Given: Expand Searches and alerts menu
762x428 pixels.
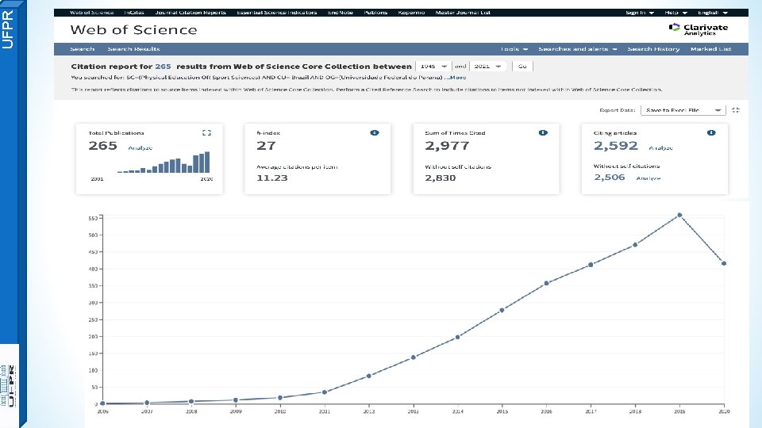Looking at the screenshot, I should point(577,49).
